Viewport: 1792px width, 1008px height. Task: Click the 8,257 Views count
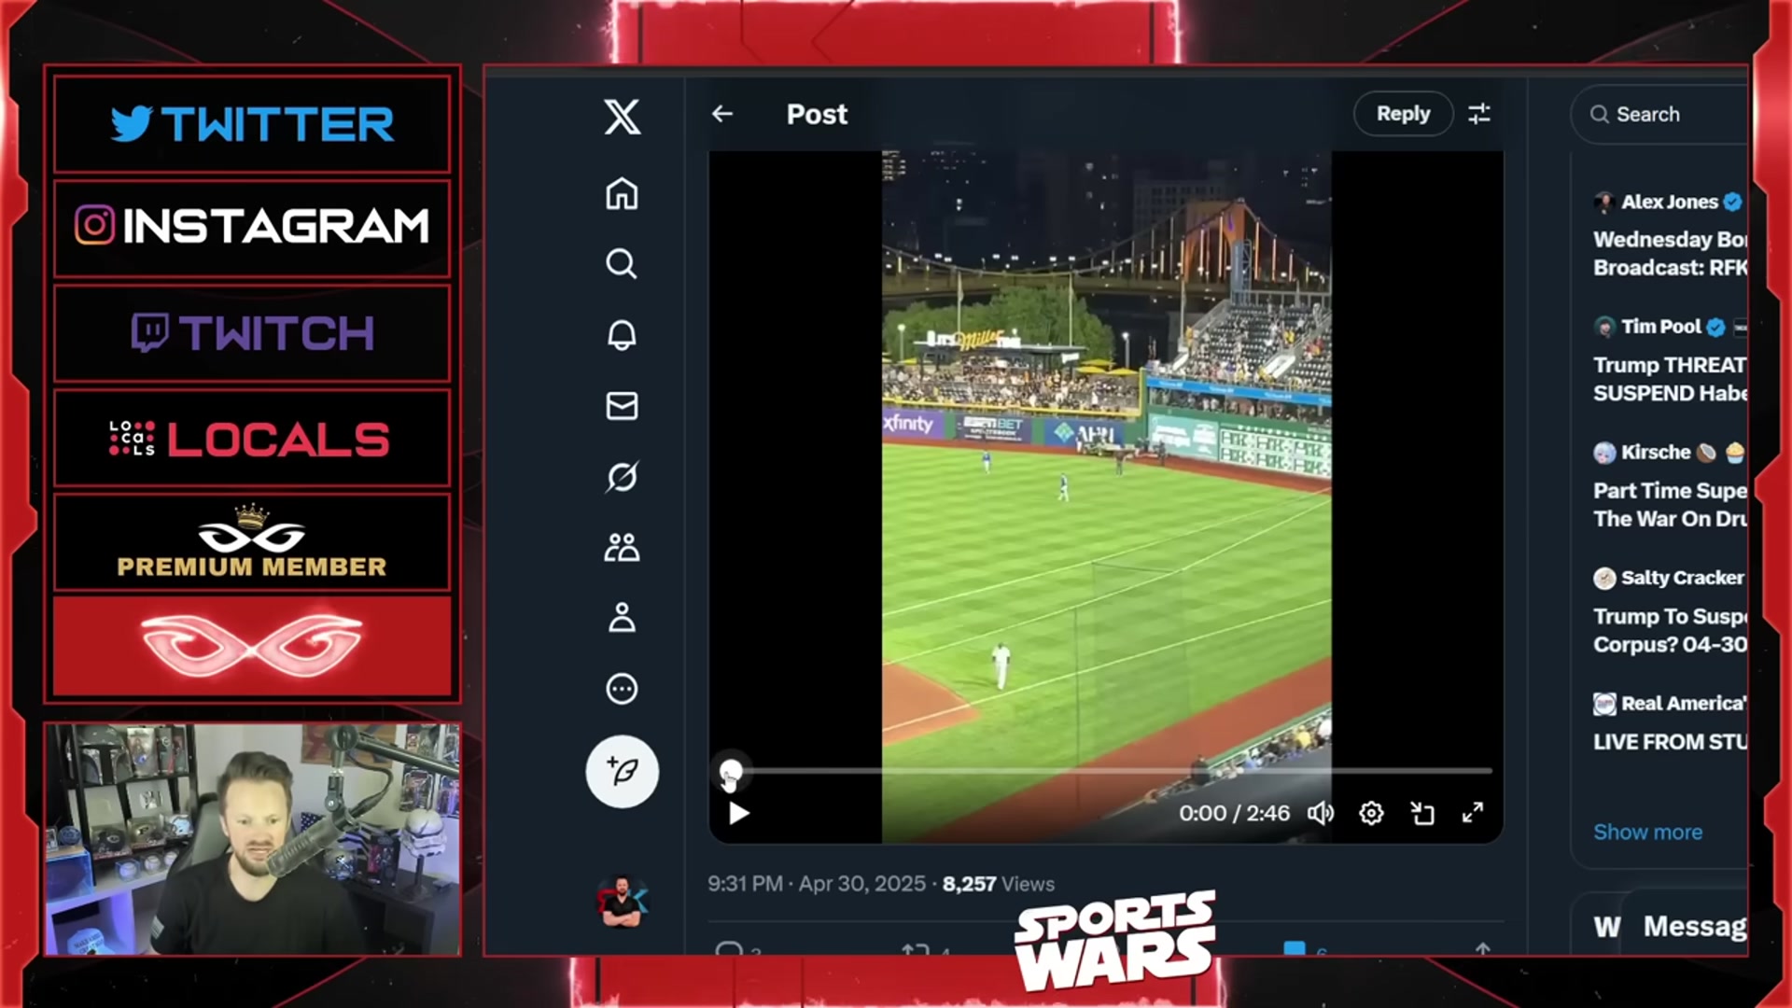point(998,884)
